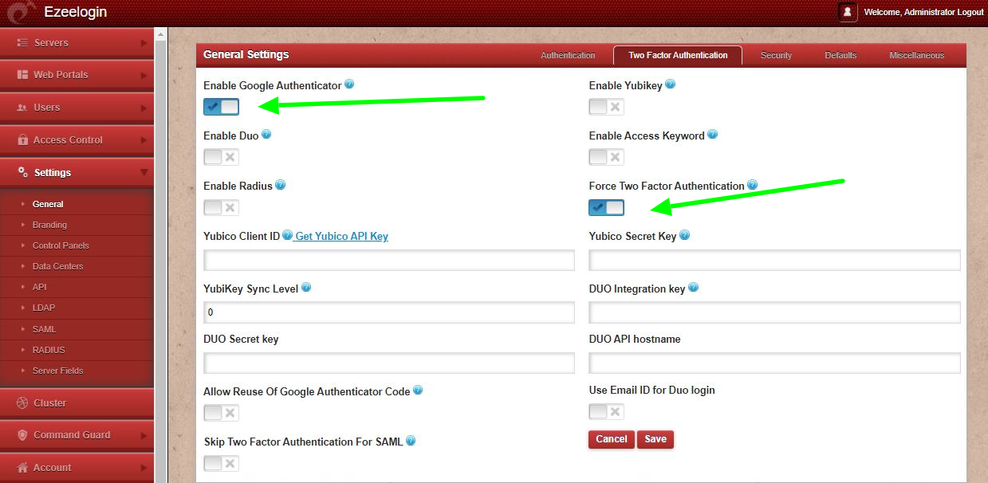Expand the Command Guard menu arrow

pyautogui.click(x=144, y=435)
